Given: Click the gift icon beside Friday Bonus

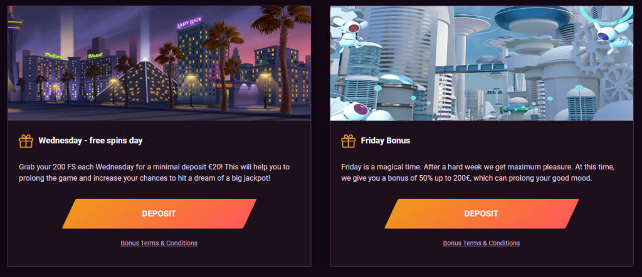Looking at the screenshot, I should 348,141.
